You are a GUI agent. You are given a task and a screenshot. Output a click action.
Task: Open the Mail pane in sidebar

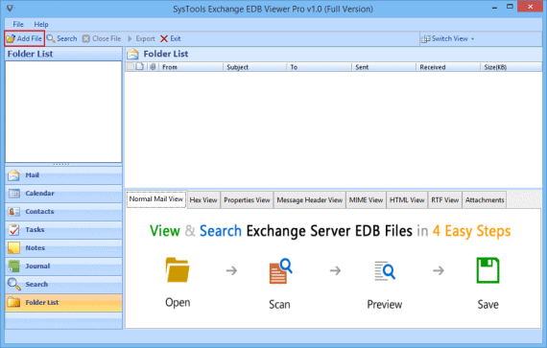(63, 175)
